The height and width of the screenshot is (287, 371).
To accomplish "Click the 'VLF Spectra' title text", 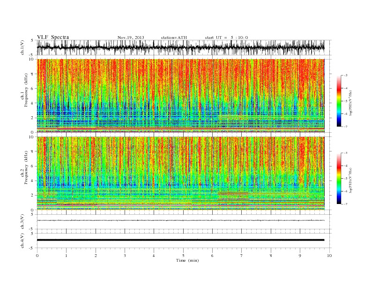I will (x=53, y=37).
